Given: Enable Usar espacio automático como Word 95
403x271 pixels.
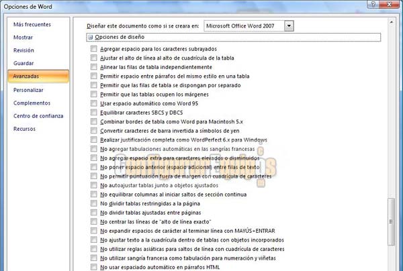Looking at the screenshot, I should click(x=94, y=103).
